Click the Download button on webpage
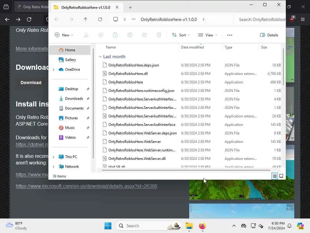 pyautogui.click(x=31, y=83)
